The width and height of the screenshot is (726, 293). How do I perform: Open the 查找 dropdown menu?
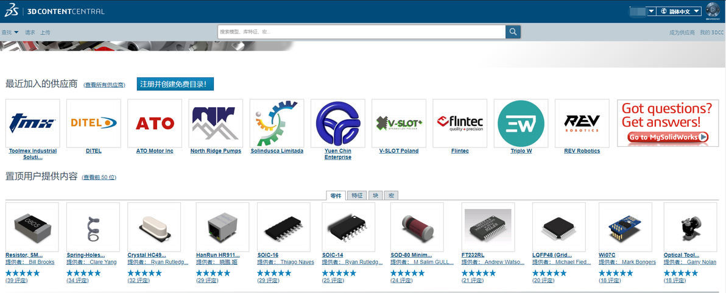10,32
